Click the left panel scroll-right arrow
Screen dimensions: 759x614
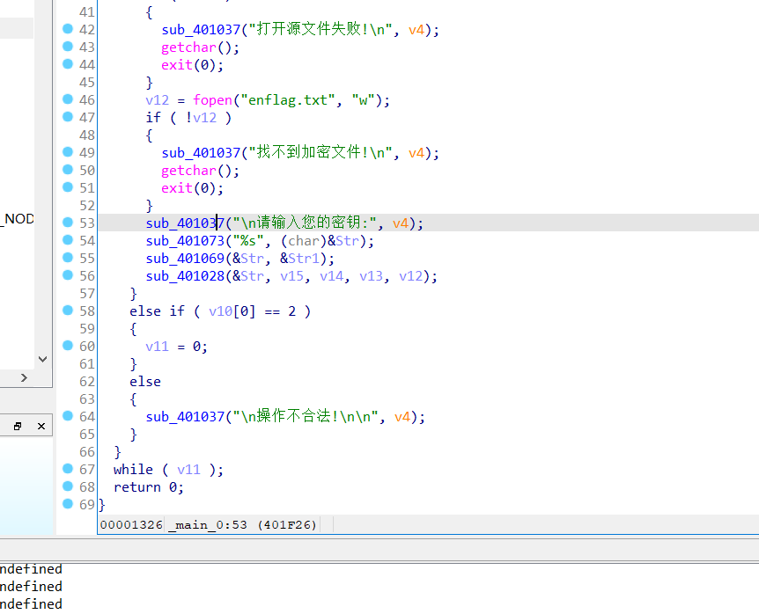(x=24, y=377)
